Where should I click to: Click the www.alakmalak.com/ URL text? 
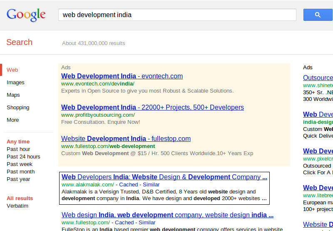point(88,185)
